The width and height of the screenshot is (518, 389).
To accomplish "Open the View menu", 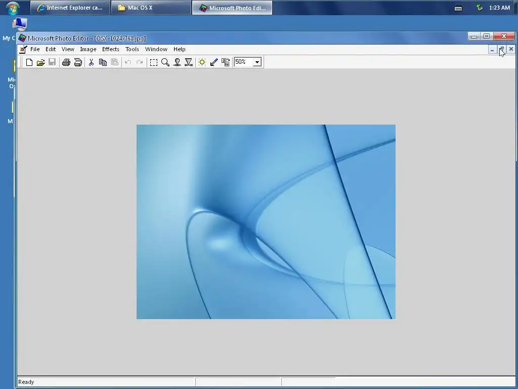I will click(x=68, y=49).
